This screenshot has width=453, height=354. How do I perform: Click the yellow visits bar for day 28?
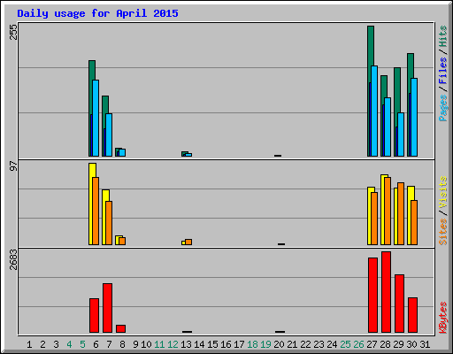coord(383,210)
